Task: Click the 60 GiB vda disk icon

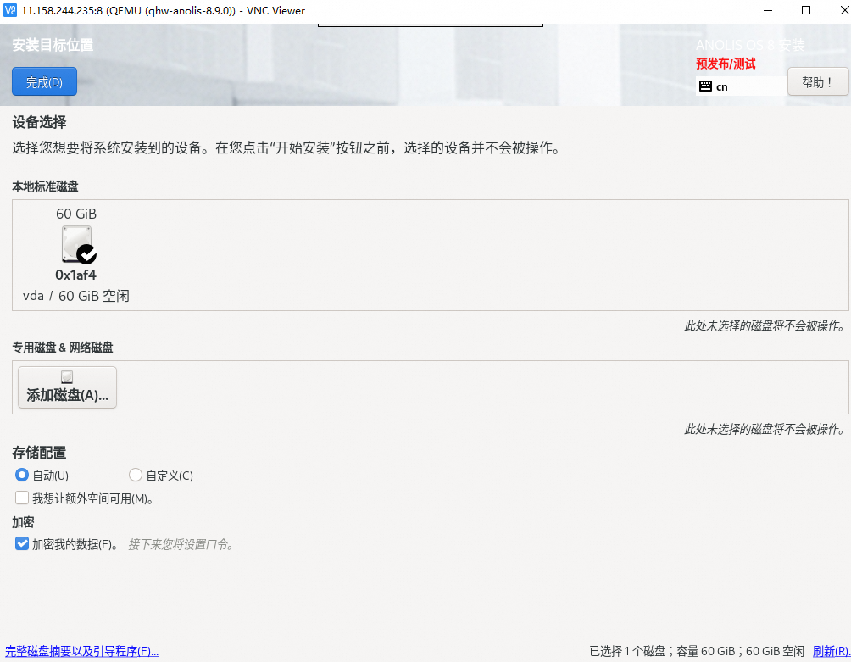Action: pyautogui.click(x=75, y=243)
